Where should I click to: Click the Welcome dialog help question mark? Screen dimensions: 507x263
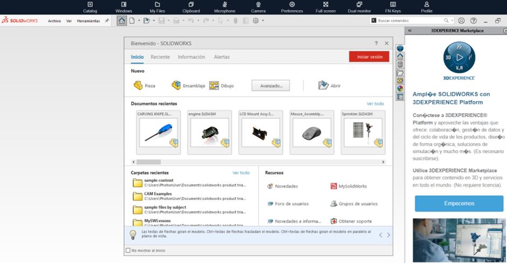coord(376,43)
